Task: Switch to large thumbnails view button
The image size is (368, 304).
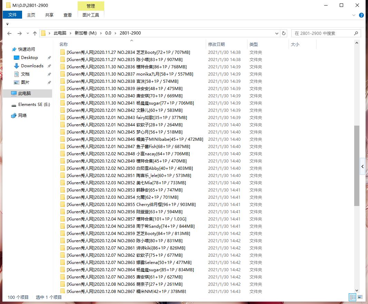Action: 360,297
